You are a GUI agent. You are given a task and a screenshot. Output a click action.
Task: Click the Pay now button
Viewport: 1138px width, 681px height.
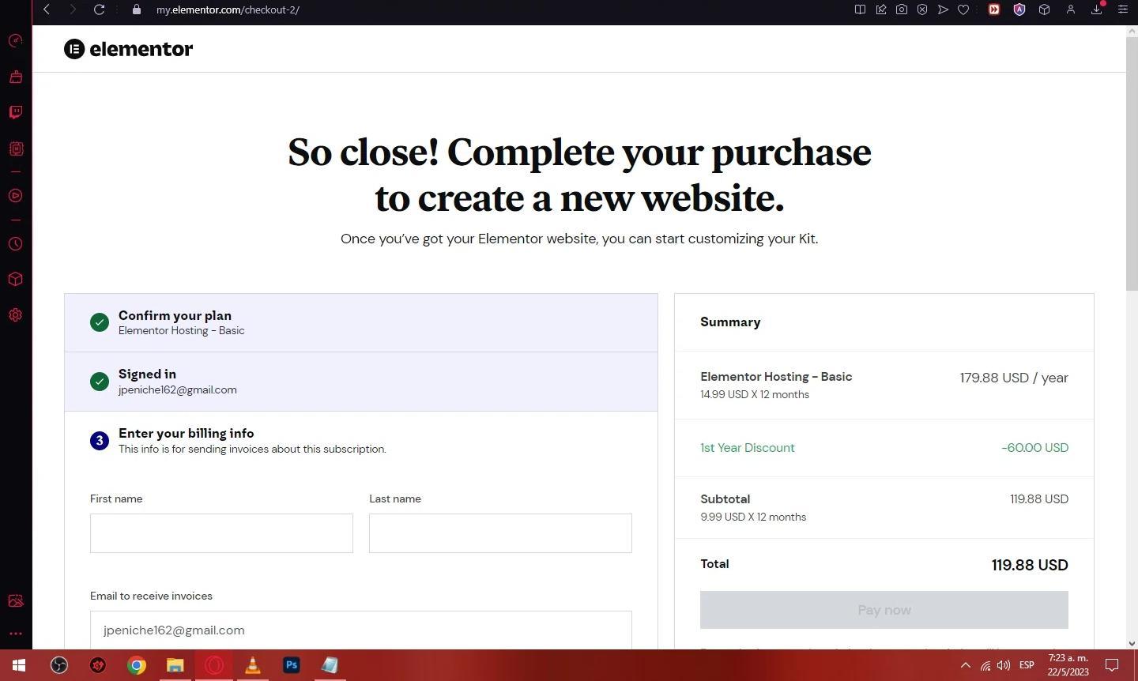pyautogui.click(x=884, y=610)
